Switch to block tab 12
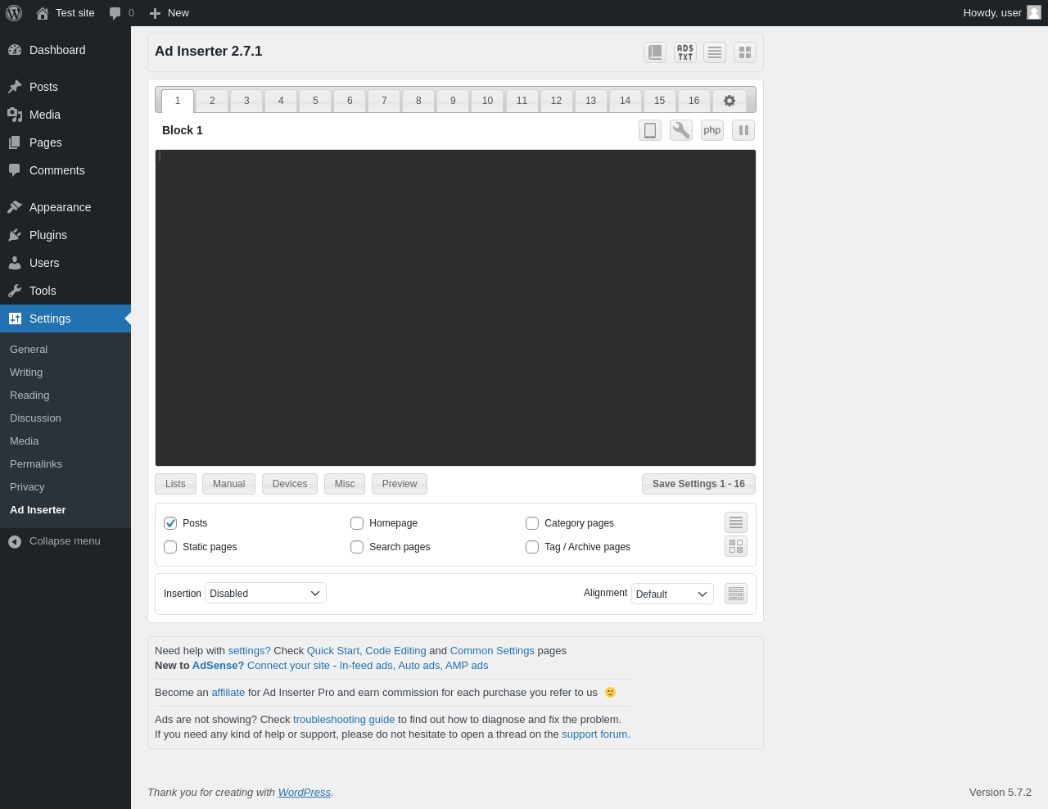The image size is (1048, 809). point(556,101)
